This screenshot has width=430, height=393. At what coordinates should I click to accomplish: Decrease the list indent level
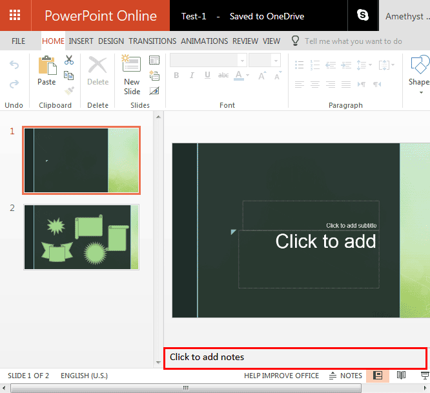click(x=331, y=65)
